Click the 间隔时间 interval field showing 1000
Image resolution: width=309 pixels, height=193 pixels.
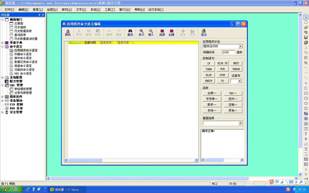(229, 52)
